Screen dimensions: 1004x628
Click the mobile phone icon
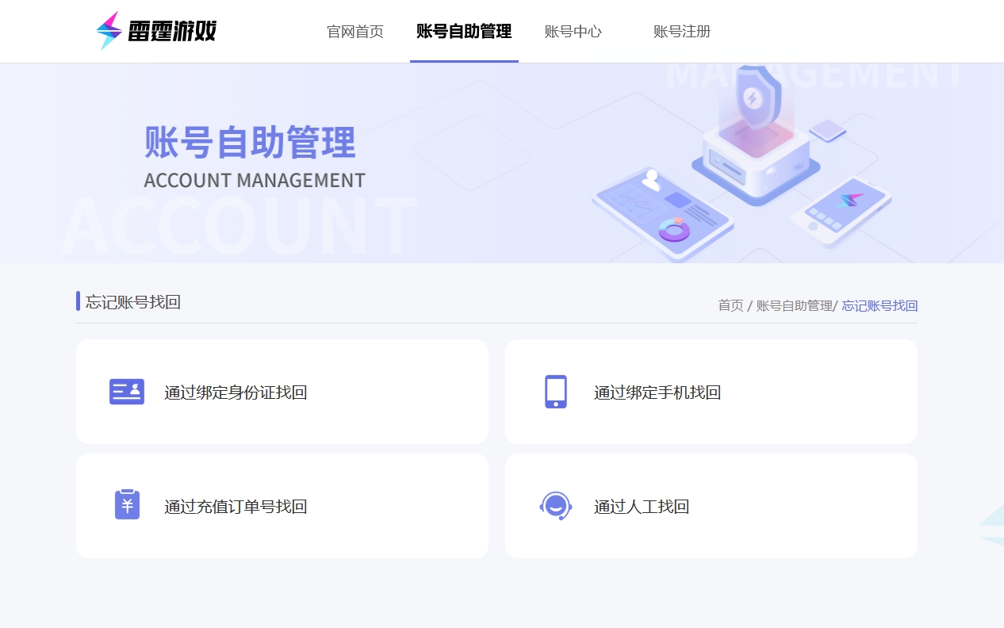coord(556,392)
